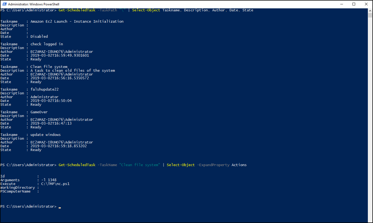The width and height of the screenshot is (373, 223).
Task: Click the scrollbar up arrow
Action: pyautogui.click(x=370, y=10)
